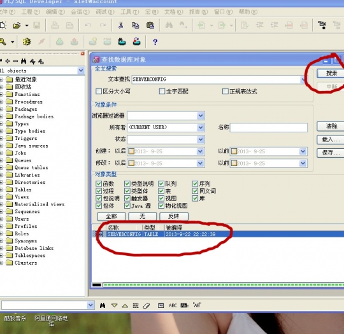This screenshot has width=344, height=334.
Task: Click the Execute gear icon
Action: (x=27, y=41)
